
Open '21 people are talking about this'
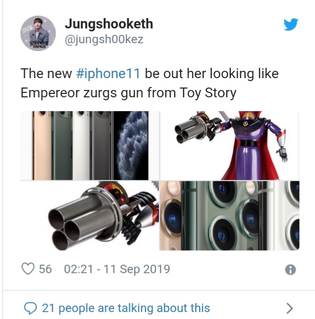[x=126, y=308]
